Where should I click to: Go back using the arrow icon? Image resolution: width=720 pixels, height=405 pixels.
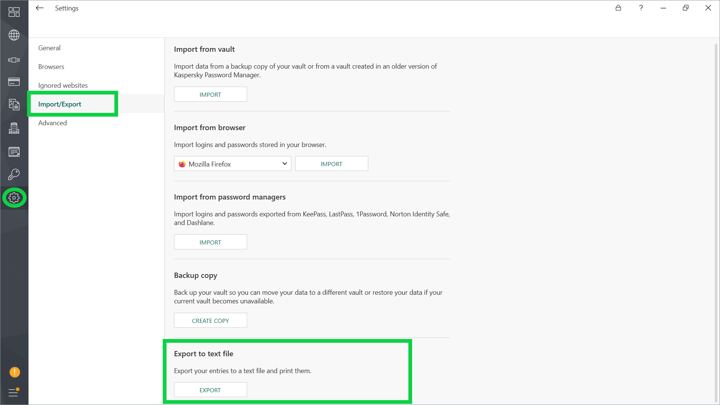40,8
